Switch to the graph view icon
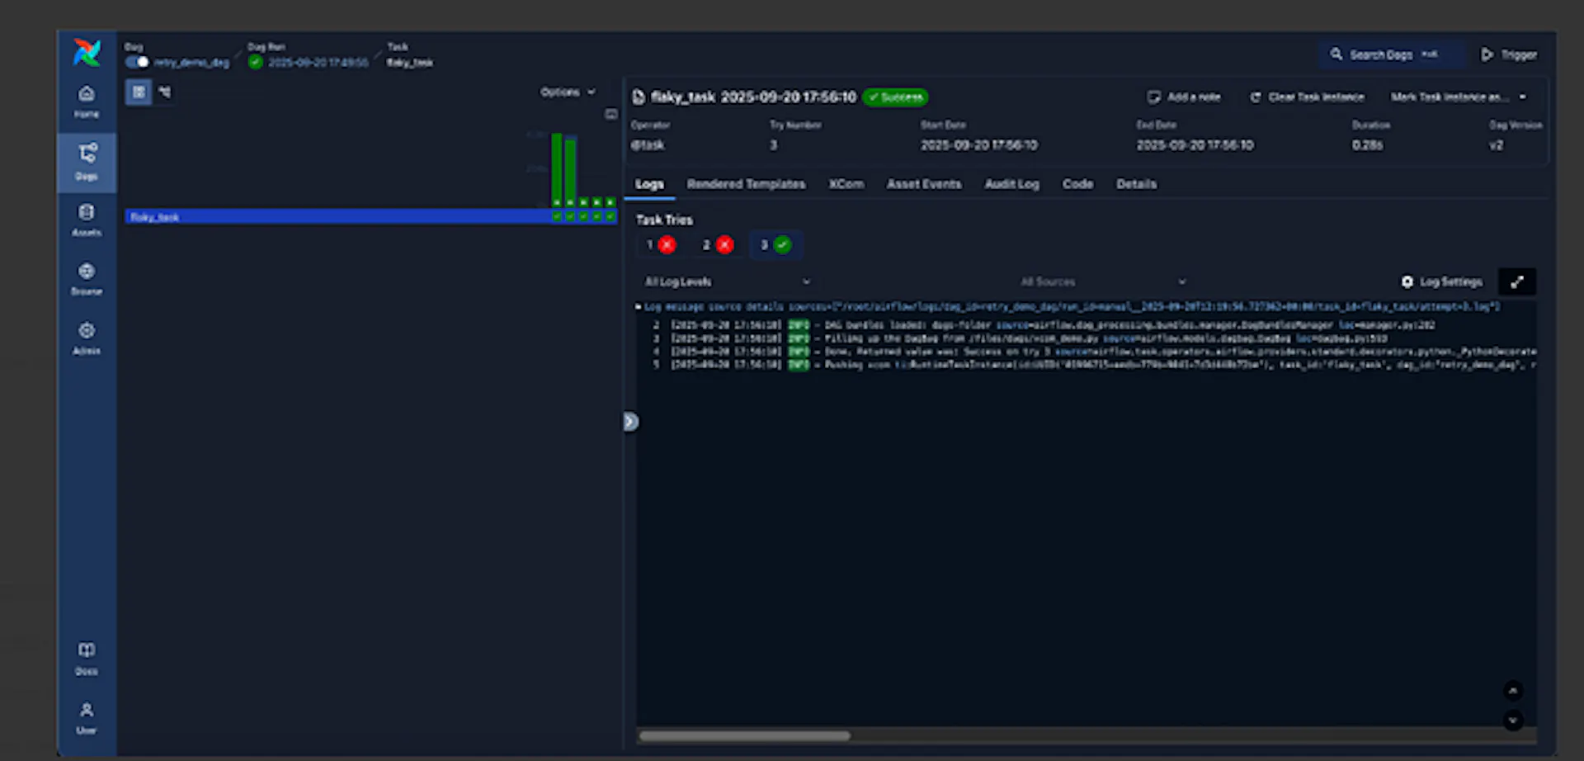 click(164, 92)
